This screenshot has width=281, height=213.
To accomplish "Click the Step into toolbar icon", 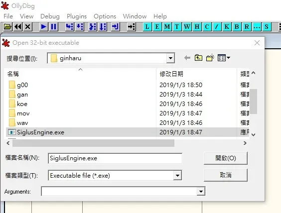I will pyautogui.click(x=69, y=27).
